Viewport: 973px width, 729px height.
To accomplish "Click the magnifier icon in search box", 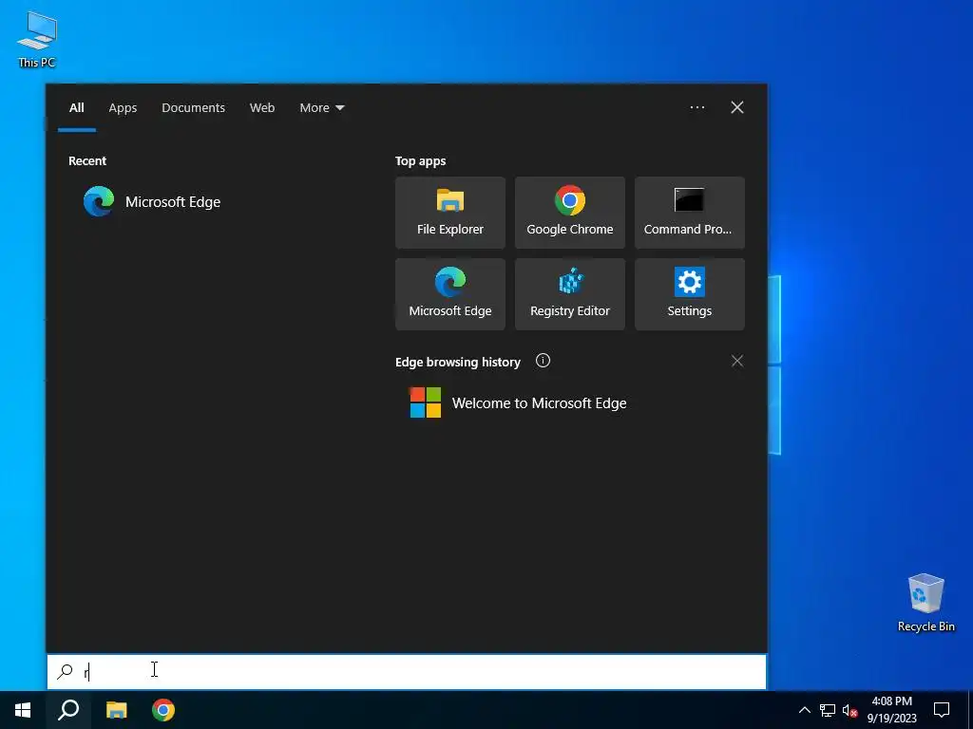I will click(x=65, y=671).
